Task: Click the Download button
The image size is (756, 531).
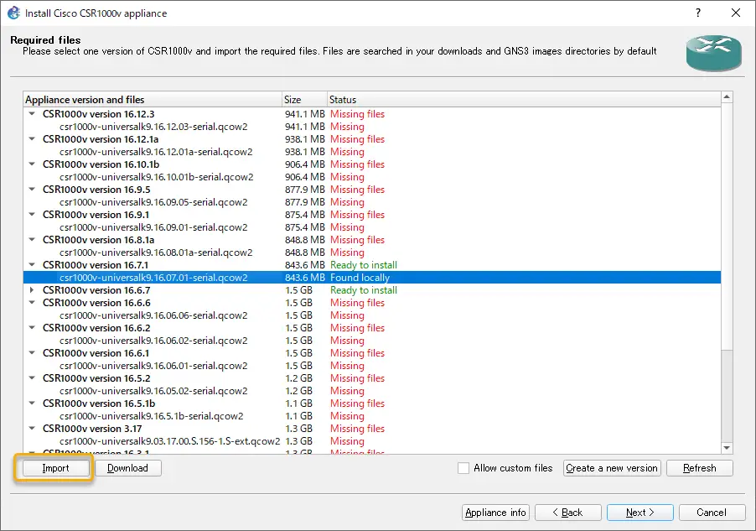Action: point(127,468)
